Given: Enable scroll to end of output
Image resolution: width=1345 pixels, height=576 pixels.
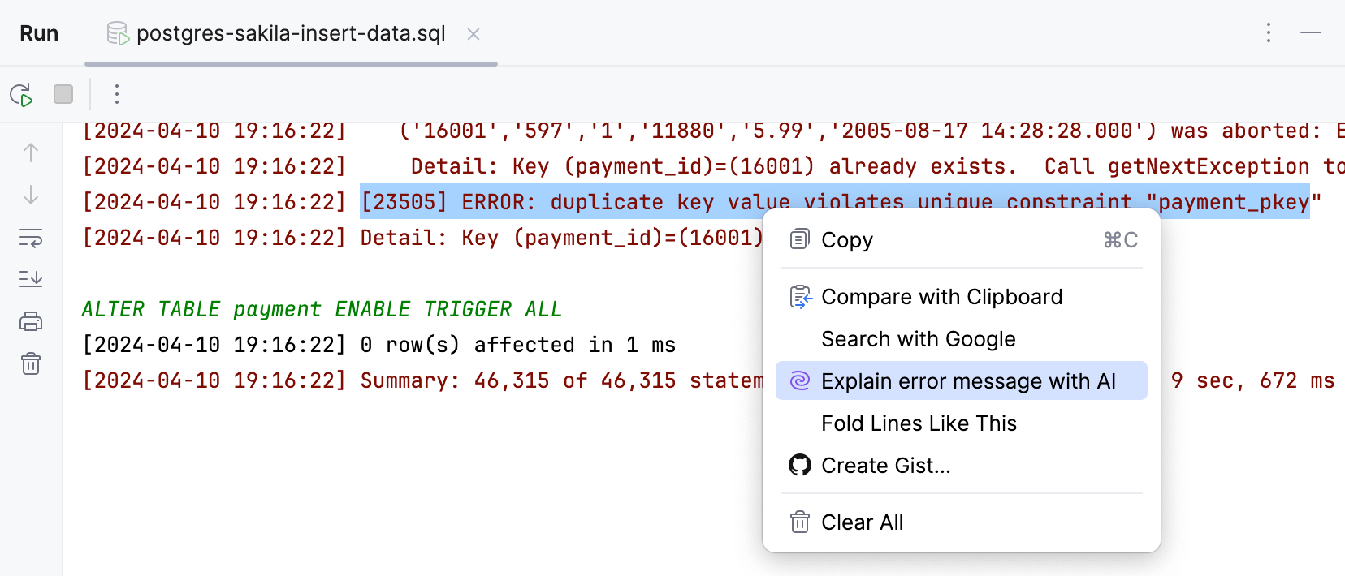Looking at the screenshot, I should [x=30, y=278].
